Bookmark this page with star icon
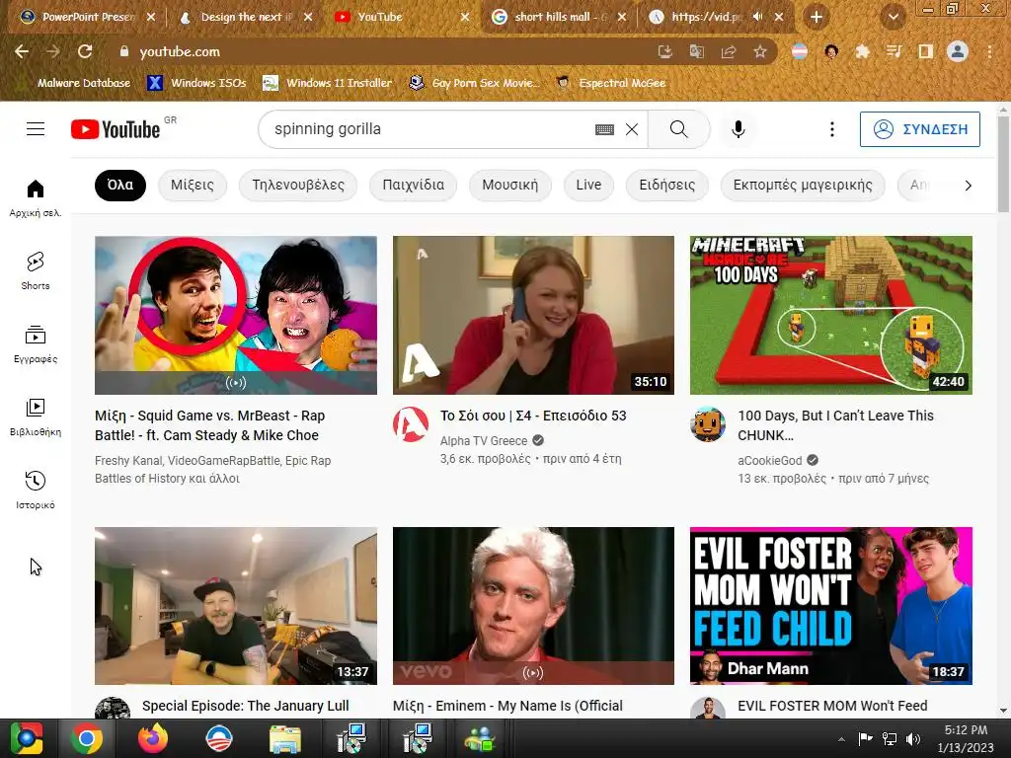The width and height of the screenshot is (1011, 758). click(760, 51)
